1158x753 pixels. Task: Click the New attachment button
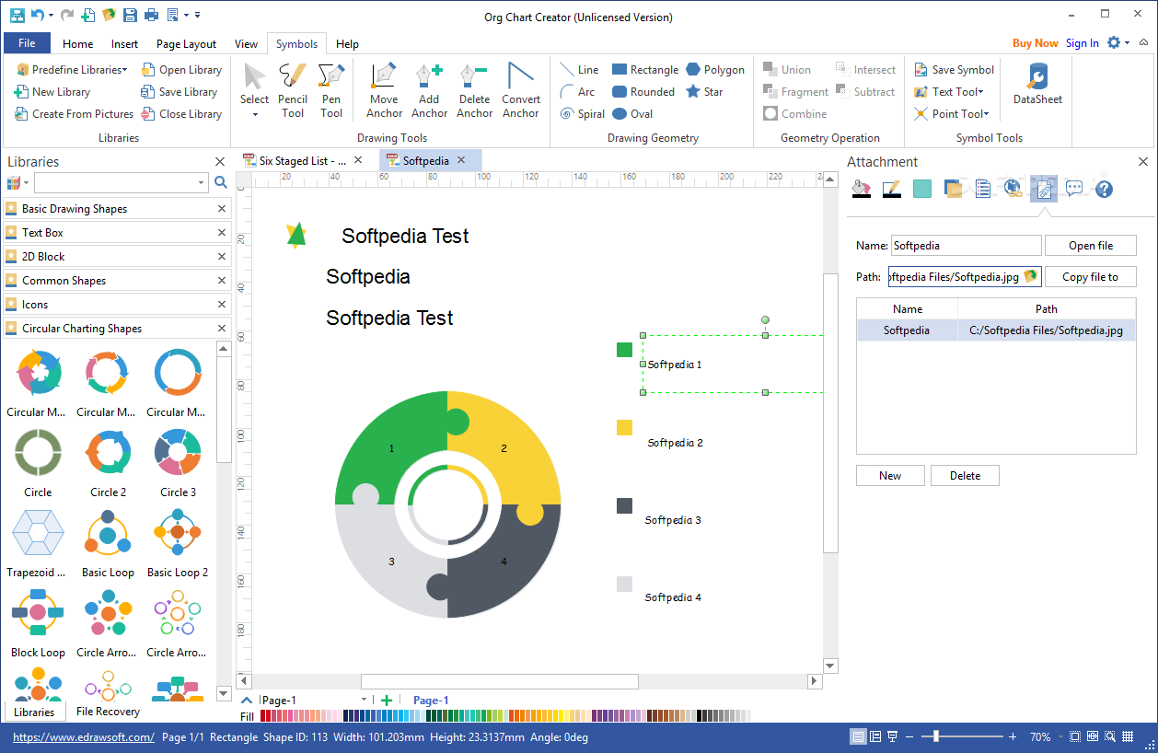[890, 476]
